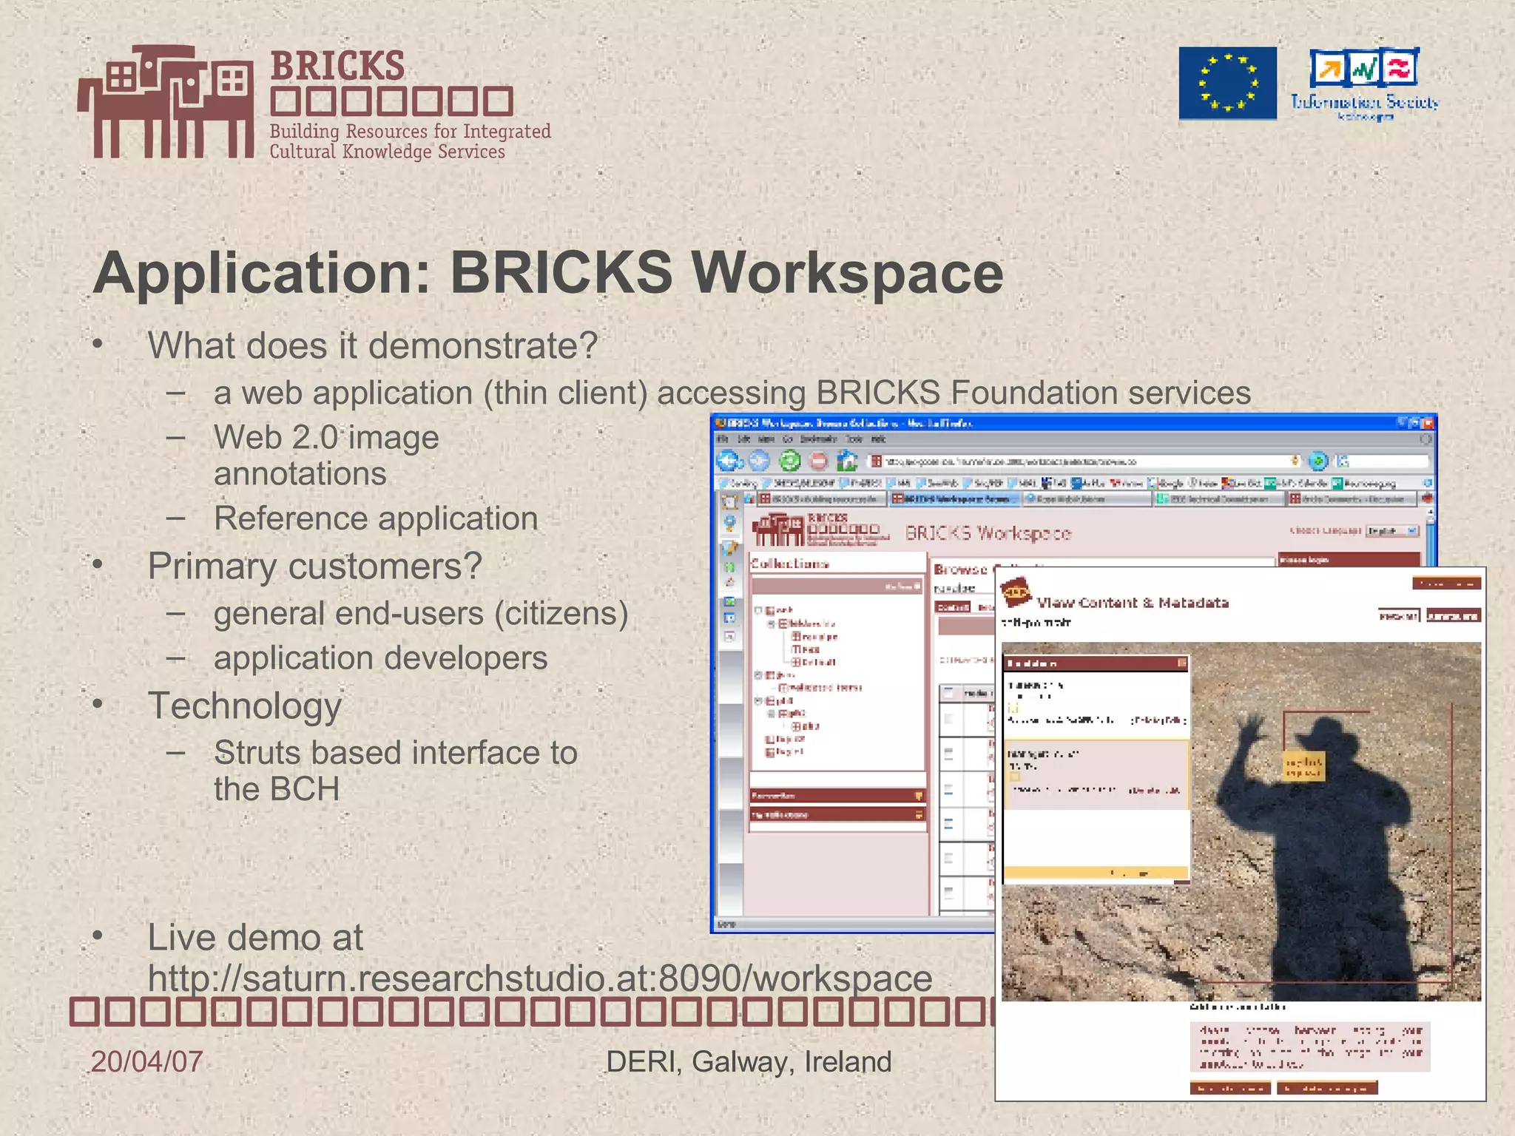1515x1136 pixels.
Task: Select the dark red tab in viewer header
Action: (1453, 615)
